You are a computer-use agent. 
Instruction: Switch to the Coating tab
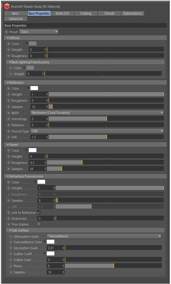[x=86, y=13]
